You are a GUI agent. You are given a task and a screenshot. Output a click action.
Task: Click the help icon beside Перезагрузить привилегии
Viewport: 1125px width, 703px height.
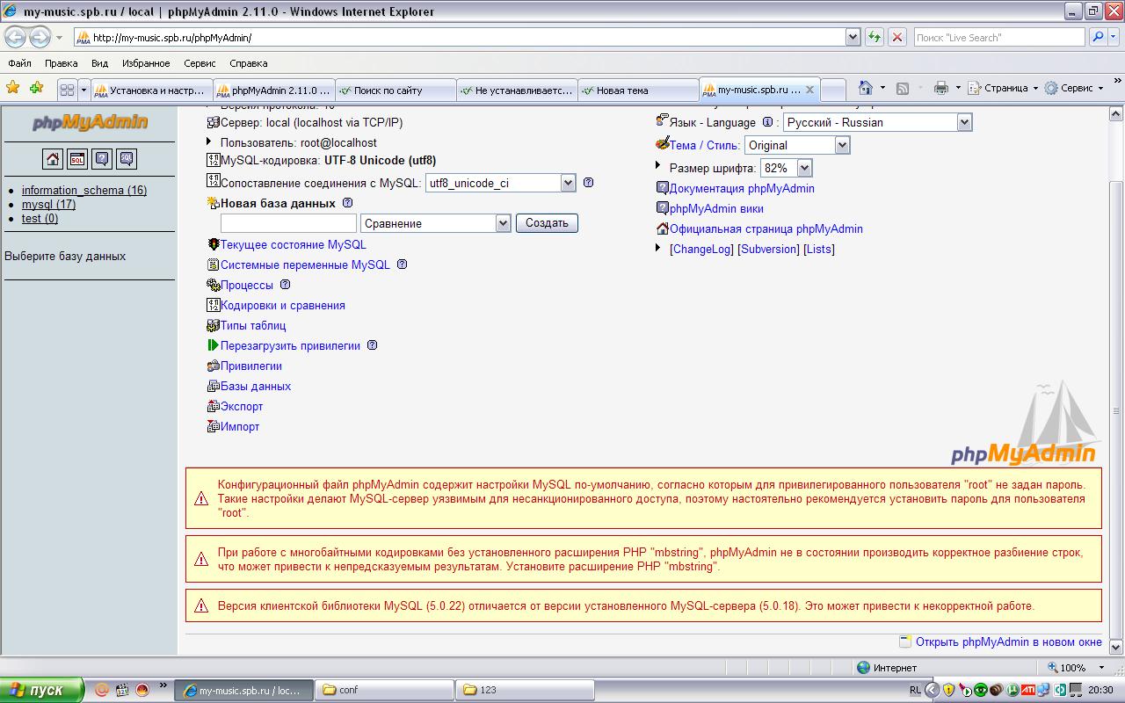[x=372, y=345]
